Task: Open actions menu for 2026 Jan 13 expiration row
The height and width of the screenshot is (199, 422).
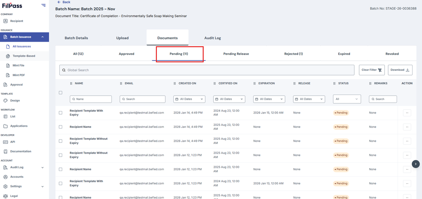Action: (x=407, y=183)
